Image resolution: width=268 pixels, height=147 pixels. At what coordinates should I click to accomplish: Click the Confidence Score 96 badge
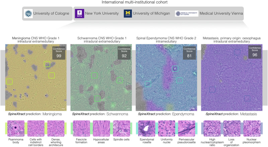point(255,52)
